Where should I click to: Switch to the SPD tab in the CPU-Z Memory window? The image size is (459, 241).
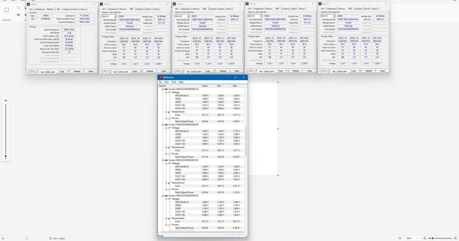(x=58, y=9)
